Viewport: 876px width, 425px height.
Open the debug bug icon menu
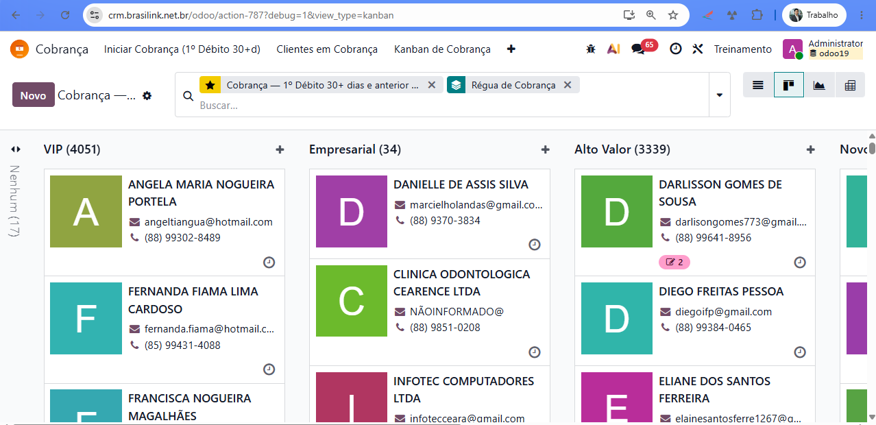tap(591, 49)
